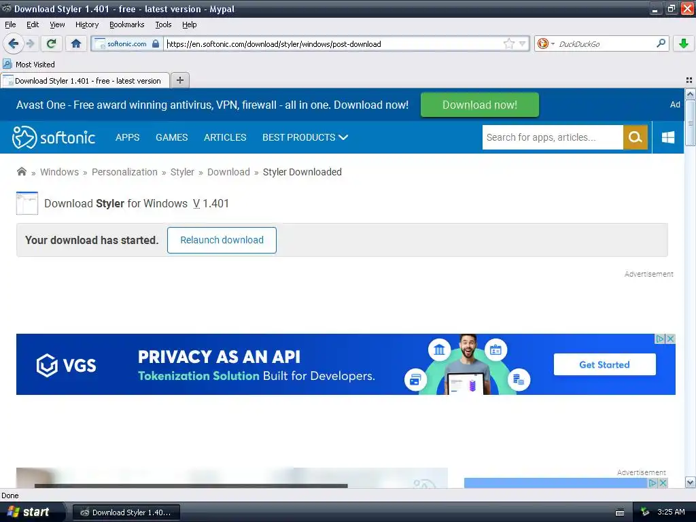
Task: Bookmark this page with the star icon
Action: pyautogui.click(x=508, y=43)
